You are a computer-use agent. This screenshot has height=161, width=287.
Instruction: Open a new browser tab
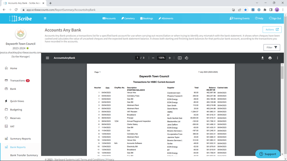point(51,3)
